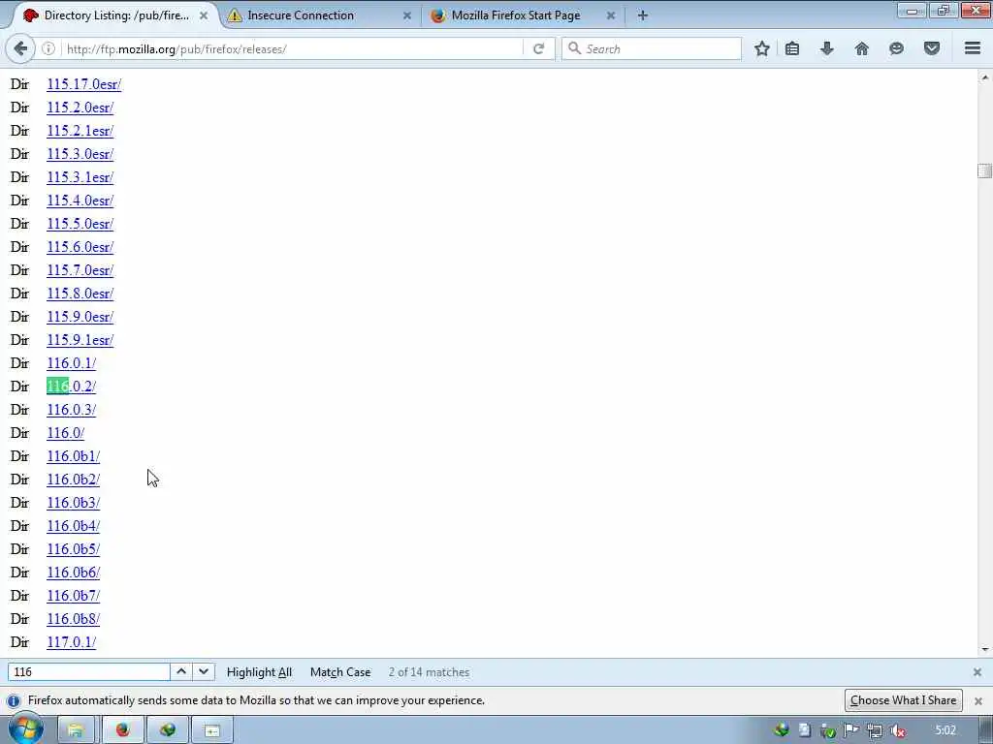Screen dimensions: 993x744
Task: Click the muted volume tray icon
Action: [x=898, y=731]
